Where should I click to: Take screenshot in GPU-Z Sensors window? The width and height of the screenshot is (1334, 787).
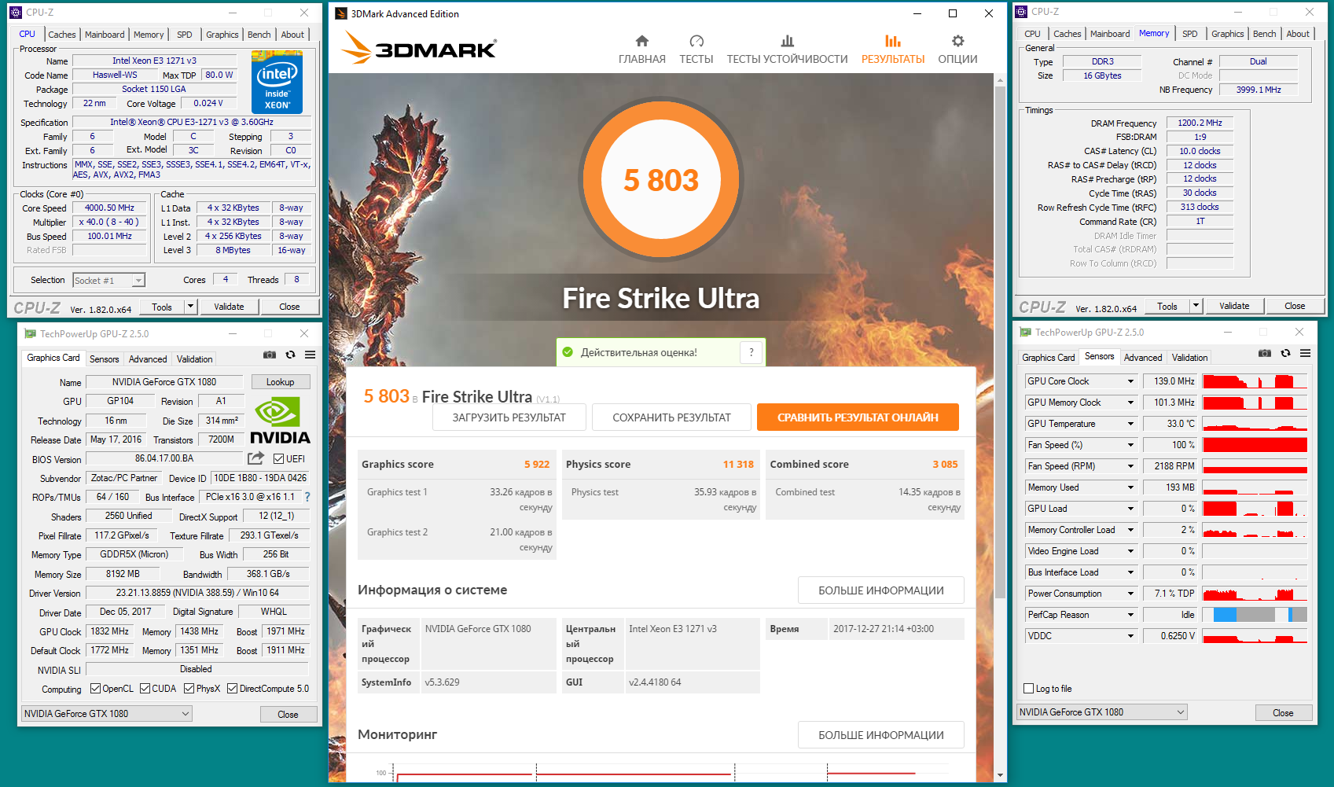(1265, 353)
